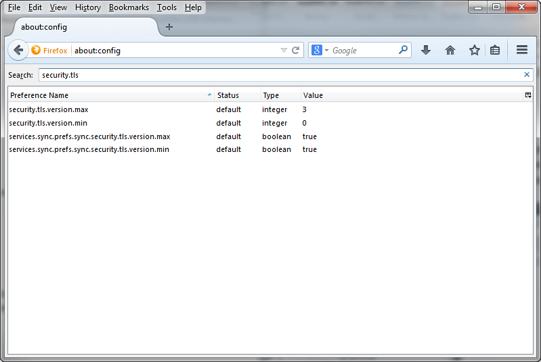Click the sort arrow in Preference Name header

pyautogui.click(x=209, y=95)
